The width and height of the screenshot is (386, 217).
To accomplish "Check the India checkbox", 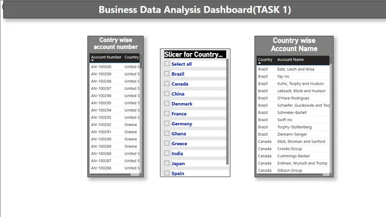I will pos(167,153).
